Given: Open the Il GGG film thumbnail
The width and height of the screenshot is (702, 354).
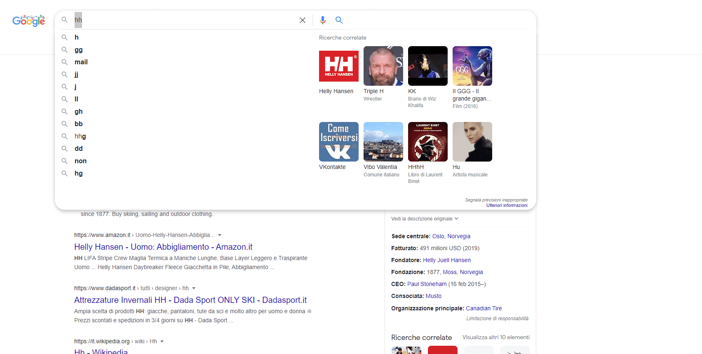Looking at the screenshot, I should coord(472,66).
